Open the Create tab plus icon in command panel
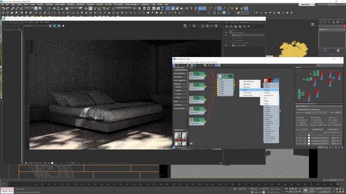 [x=321, y=23]
